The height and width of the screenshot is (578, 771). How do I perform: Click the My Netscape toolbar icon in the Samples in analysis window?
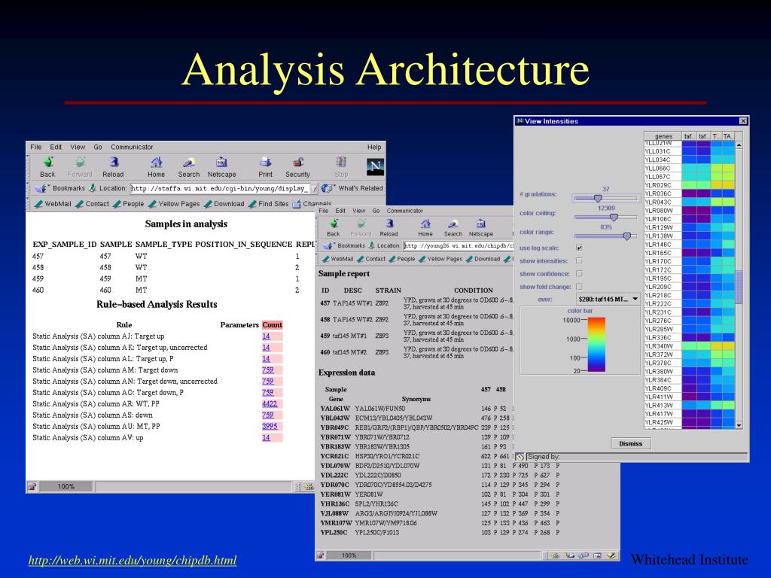[x=222, y=167]
